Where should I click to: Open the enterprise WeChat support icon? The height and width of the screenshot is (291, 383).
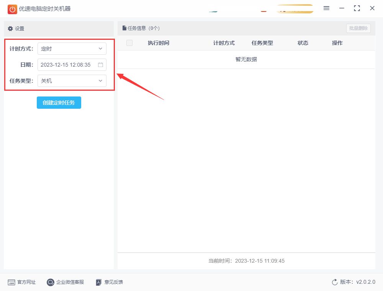click(50, 282)
